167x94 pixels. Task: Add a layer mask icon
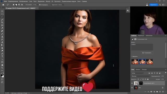coord(151,92)
